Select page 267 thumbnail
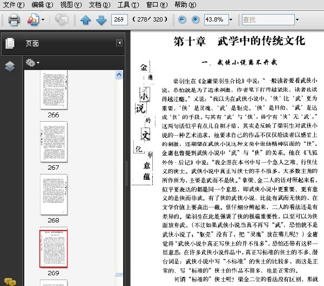Screen dimensions: 324x286 pos(53,142)
